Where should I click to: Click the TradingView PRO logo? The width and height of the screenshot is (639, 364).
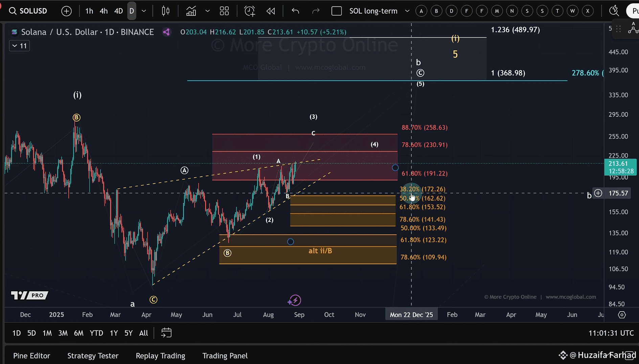click(30, 295)
